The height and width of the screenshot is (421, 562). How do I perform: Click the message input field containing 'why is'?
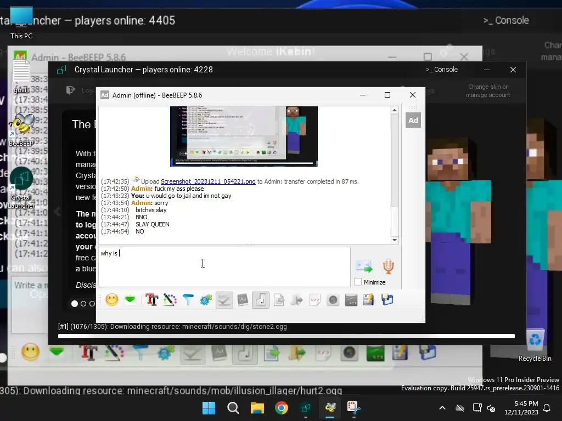point(224,267)
